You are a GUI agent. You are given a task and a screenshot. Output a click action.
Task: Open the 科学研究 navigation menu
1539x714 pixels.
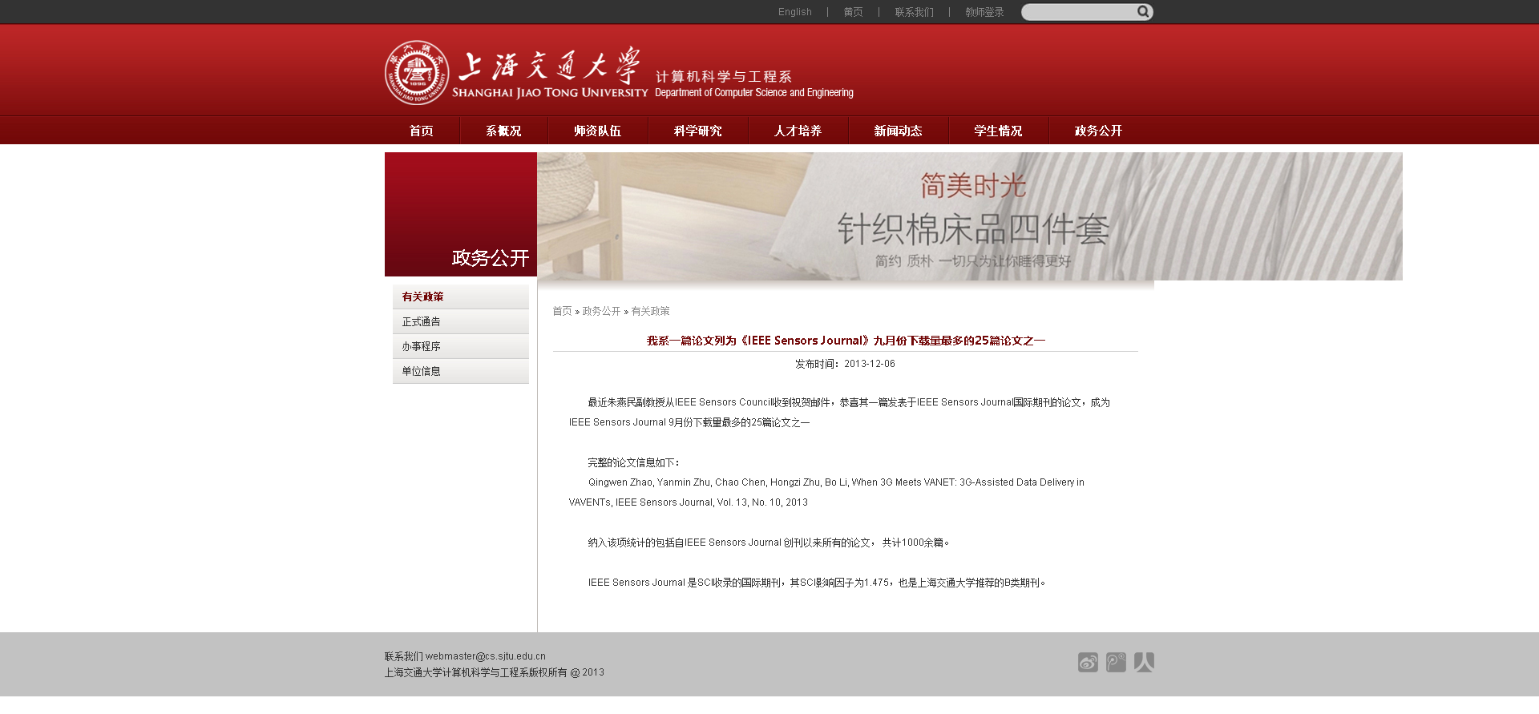click(x=697, y=131)
